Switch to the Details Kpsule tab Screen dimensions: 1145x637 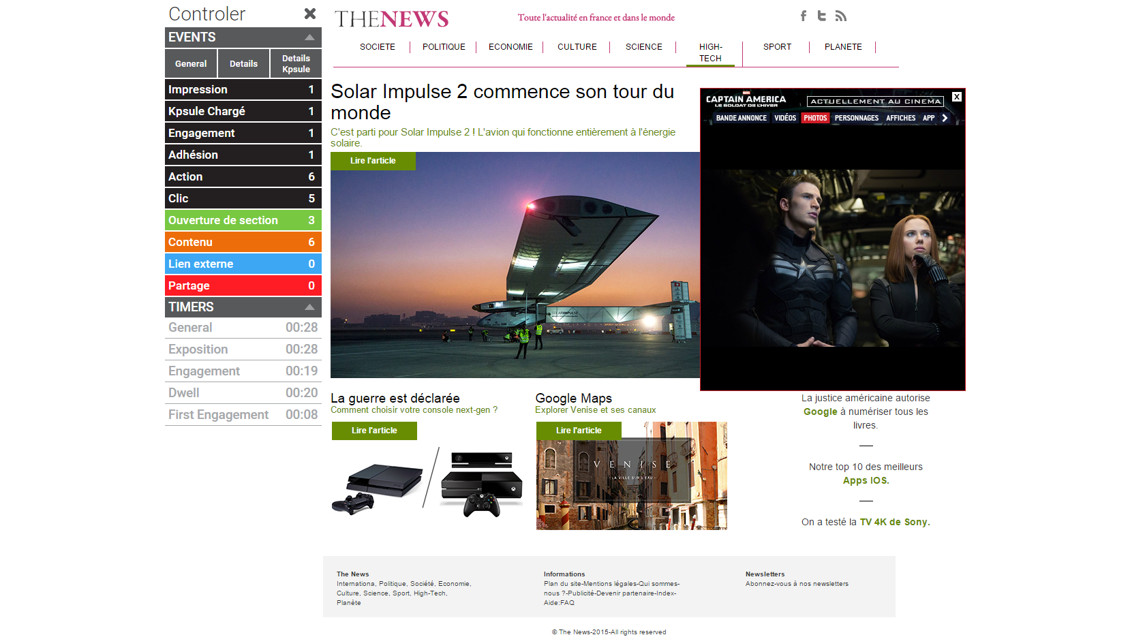[x=296, y=64]
